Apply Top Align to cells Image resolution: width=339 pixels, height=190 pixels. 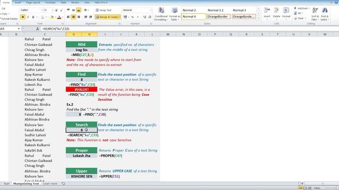click(68, 10)
